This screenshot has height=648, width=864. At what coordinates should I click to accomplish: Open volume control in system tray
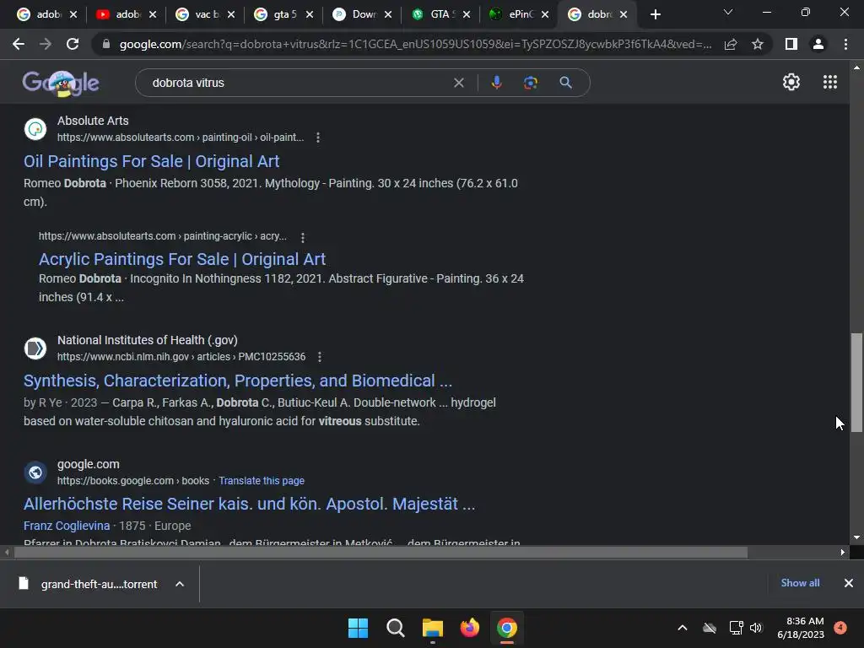point(756,628)
